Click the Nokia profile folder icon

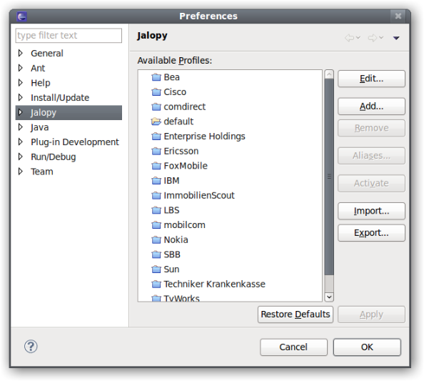[x=156, y=240]
